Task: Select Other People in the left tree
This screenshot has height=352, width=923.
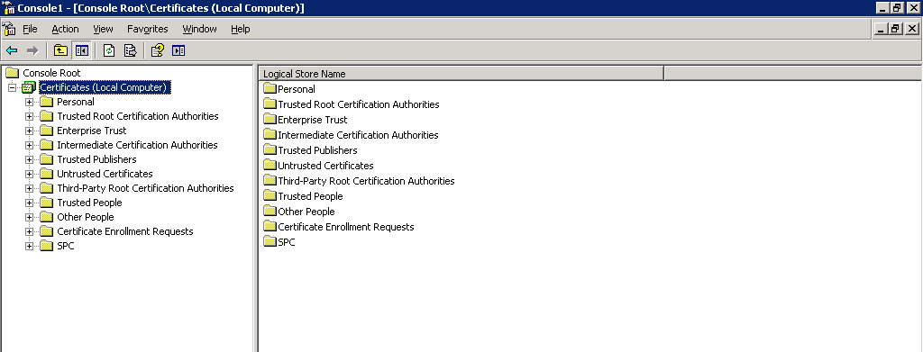Action: point(86,217)
